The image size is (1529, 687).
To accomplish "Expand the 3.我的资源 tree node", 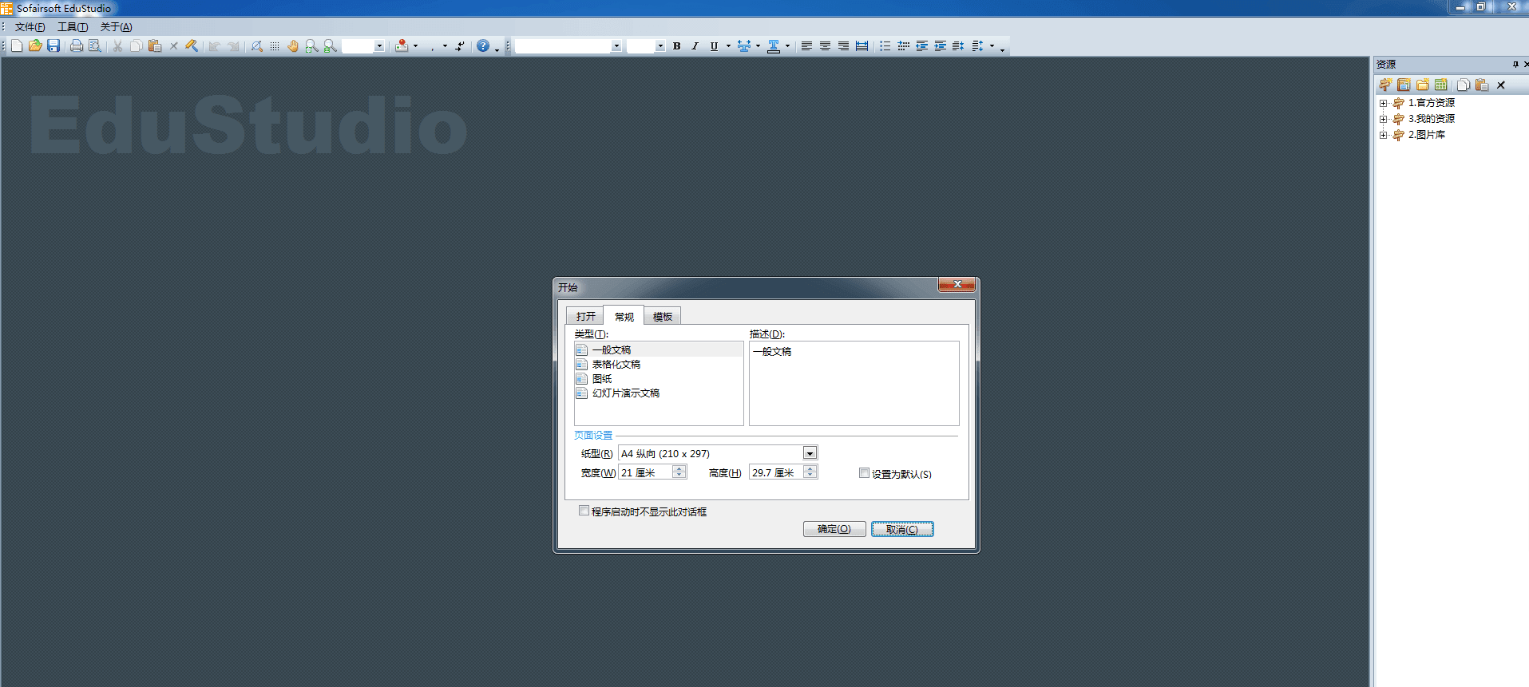I will 1384,119.
